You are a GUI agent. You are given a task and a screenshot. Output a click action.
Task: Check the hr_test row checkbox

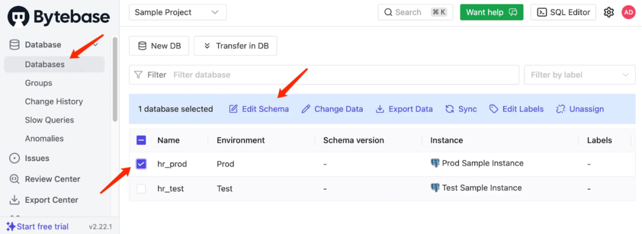point(141,188)
